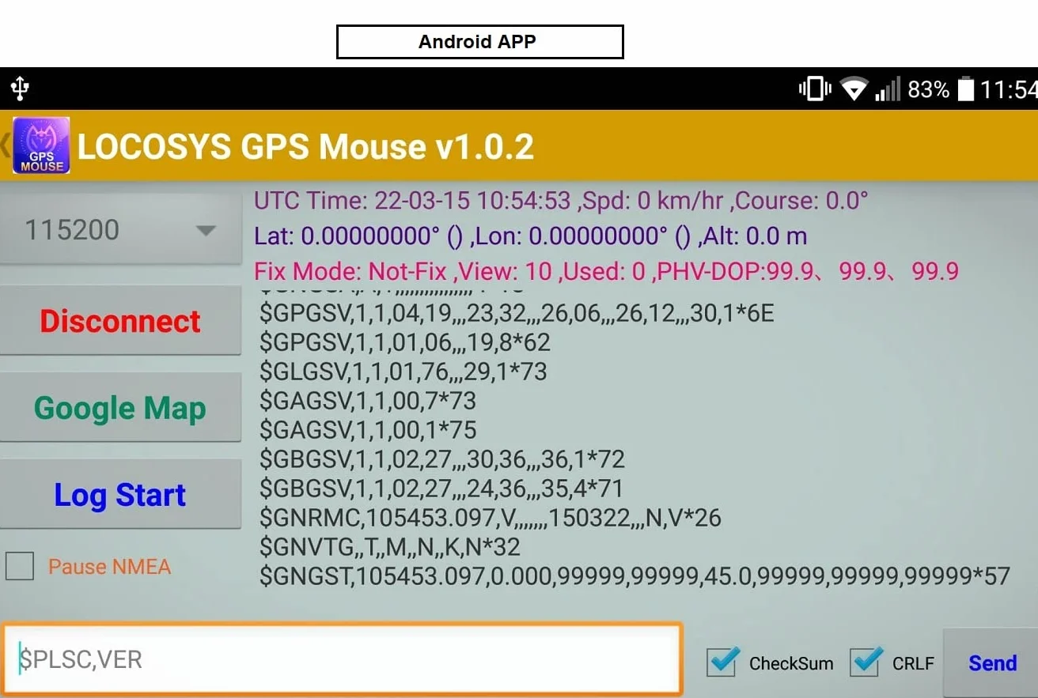The height and width of the screenshot is (698, 1038).
Task: Select the $GBGSV line ending 4*71
Action: [441, 489]
